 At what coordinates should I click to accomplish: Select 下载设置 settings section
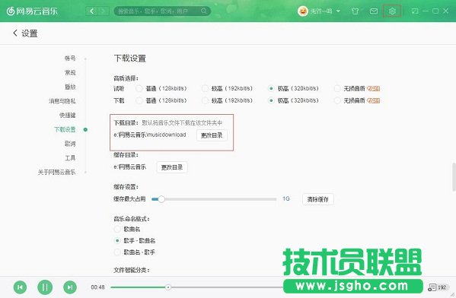tap(65, 129)
